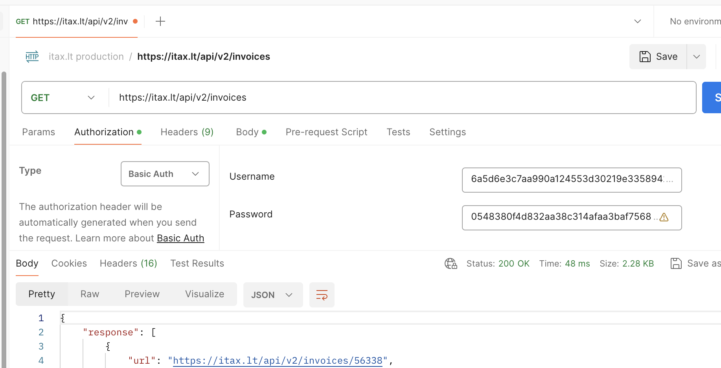The image size is (721, 368).
Task: Click the Save as response disk icon
Action: pyautogui.click(x=676, y=263)
